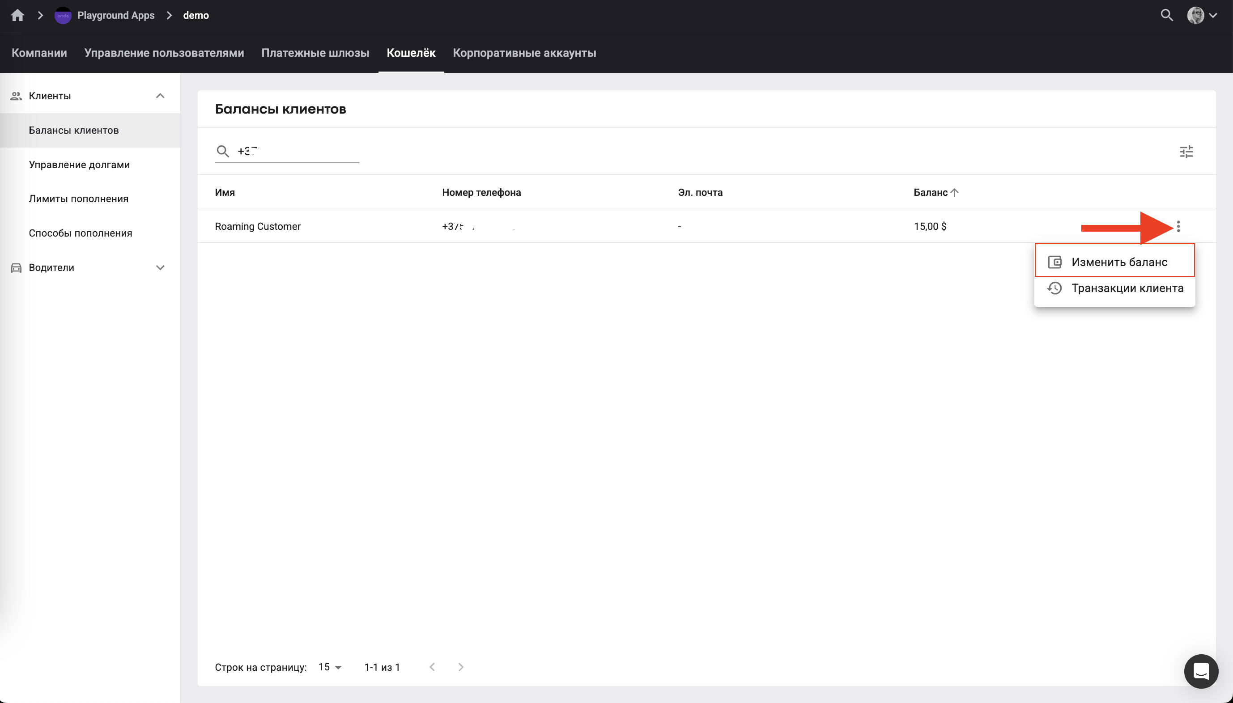The height and width of the screenshot is (703, 1233).
Task: Select Транзакции клиента menu entry
Action: click(1127, 288)
